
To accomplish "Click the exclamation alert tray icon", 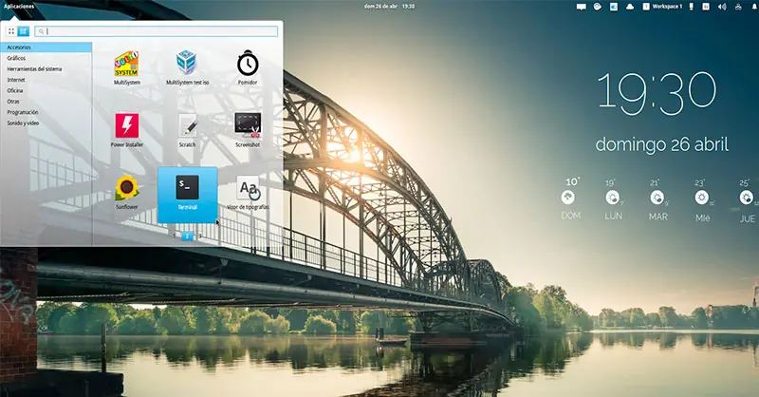I will 692,7.
